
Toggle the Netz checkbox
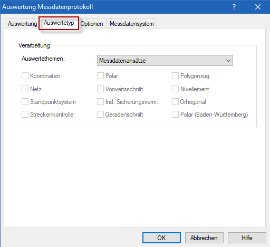pos(25,89)
